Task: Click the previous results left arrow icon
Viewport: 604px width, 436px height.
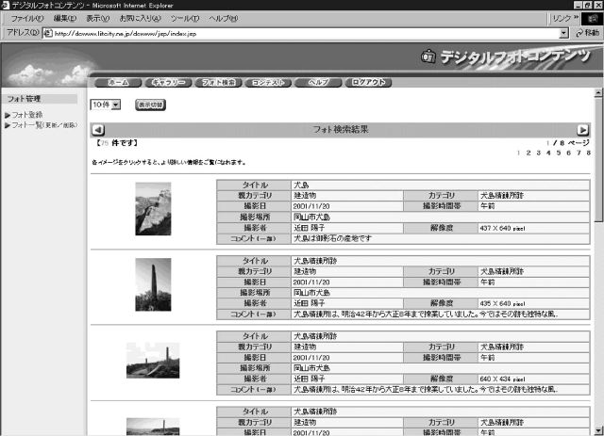Action: click(97, 129)
